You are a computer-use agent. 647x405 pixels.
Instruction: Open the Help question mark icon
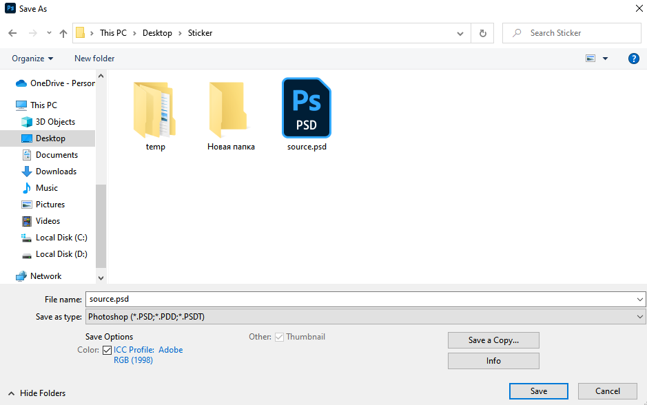coord(633,59)
